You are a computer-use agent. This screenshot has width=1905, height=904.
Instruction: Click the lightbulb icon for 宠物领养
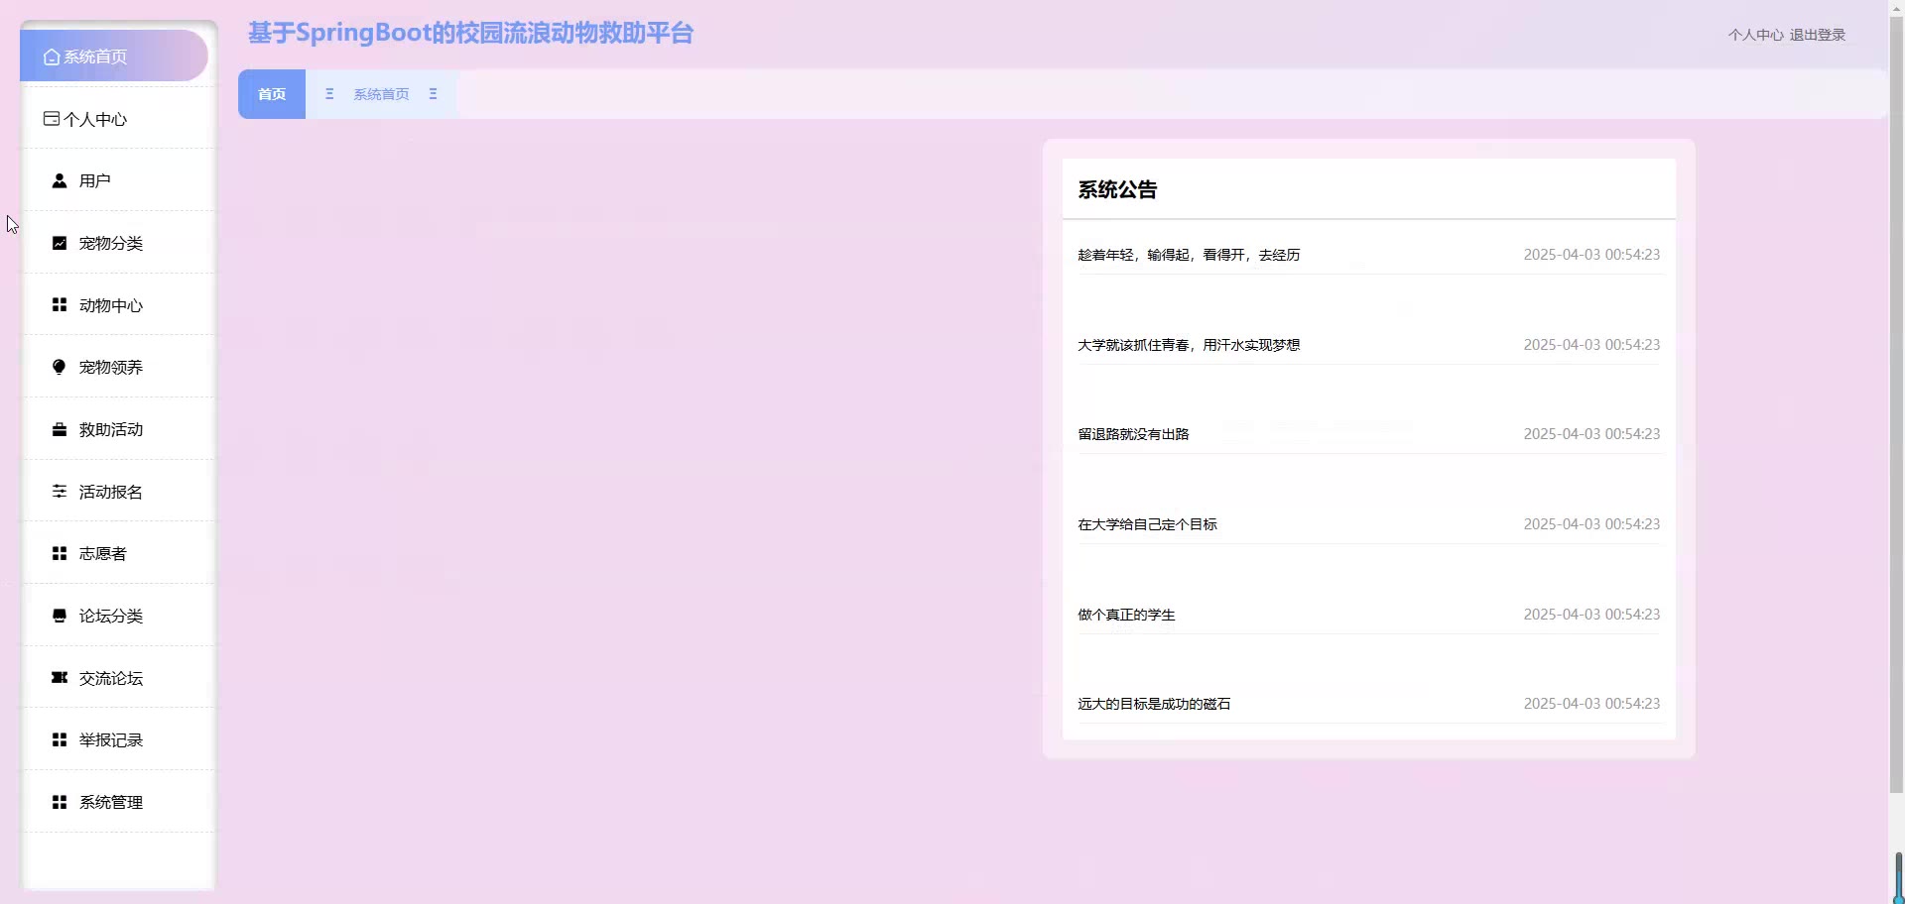click(x=60, y=368)
